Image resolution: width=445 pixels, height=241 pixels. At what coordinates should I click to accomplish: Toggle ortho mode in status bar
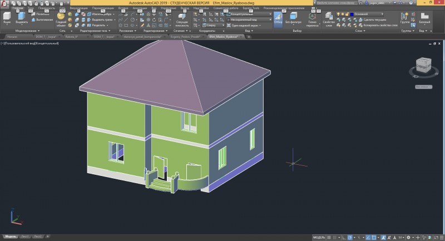(x=344, y=237)
